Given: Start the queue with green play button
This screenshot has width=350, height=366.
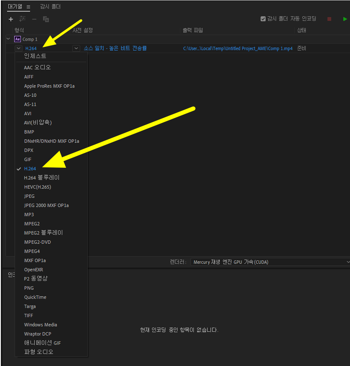Looking at the screenshot, I should point(345,19).
